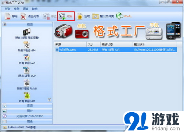The height and width of the screenshot is (132, 184).
Task: Select 所有 转到 GIF icon
Action: point(27,95)
